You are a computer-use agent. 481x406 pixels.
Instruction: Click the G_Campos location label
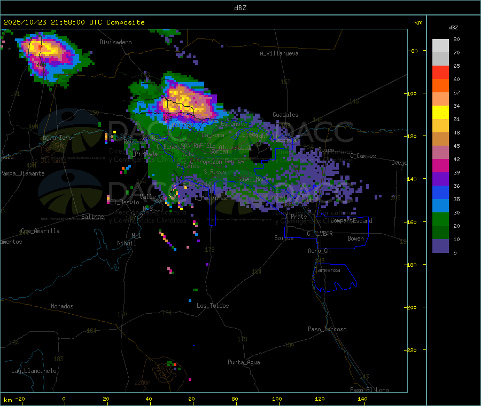click(x=363, y=156)
